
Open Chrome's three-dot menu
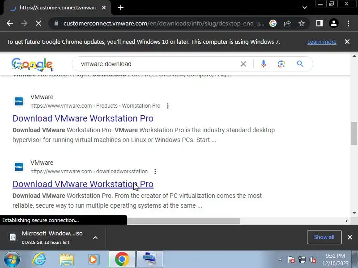pos(348,23)
